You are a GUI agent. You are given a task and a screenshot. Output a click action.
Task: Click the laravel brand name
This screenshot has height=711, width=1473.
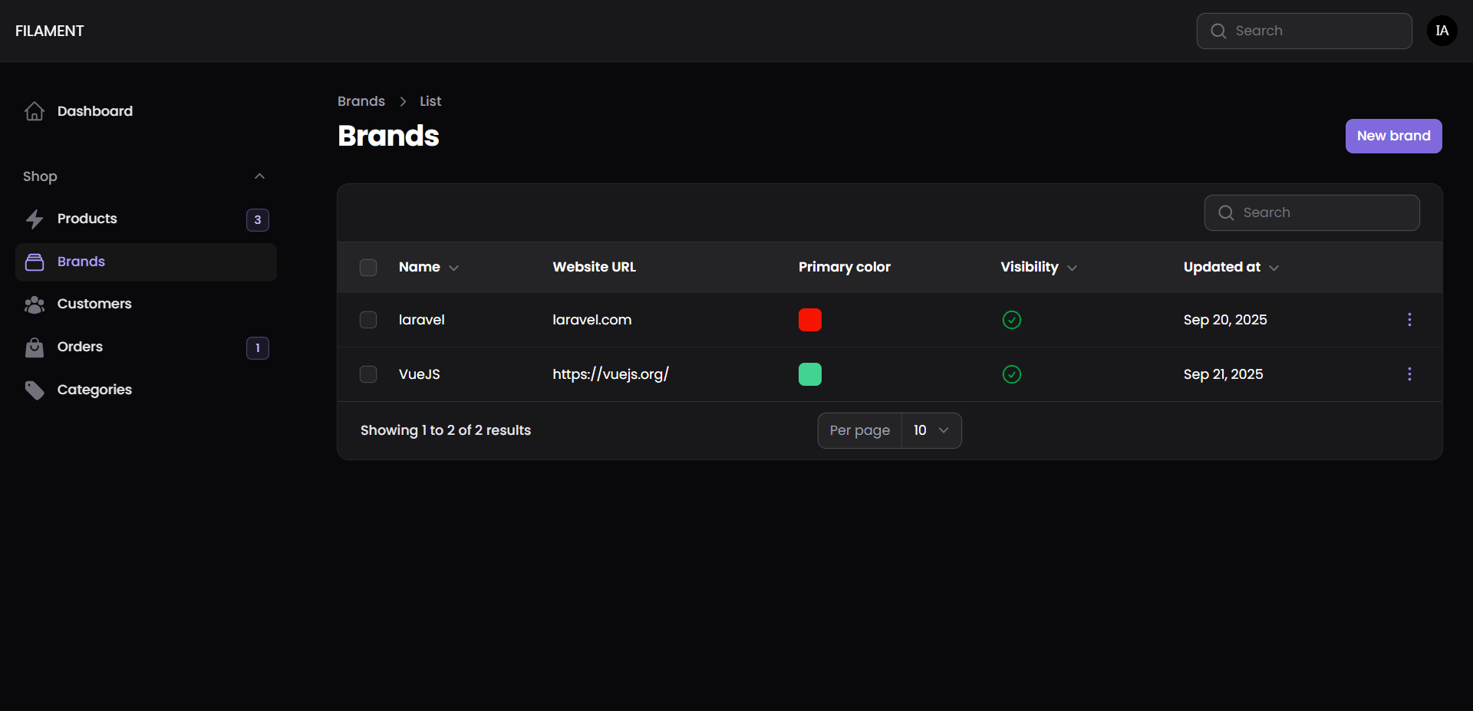click(422, 320)
